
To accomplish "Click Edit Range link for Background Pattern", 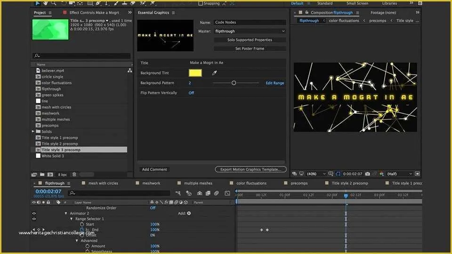I will [274, 83].
